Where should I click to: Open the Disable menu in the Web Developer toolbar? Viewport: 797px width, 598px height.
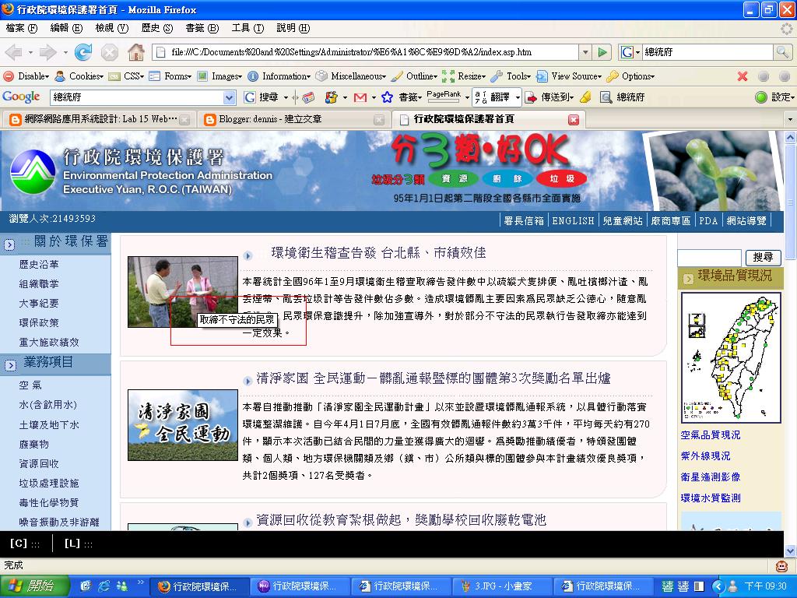click(x=26, y=76)
